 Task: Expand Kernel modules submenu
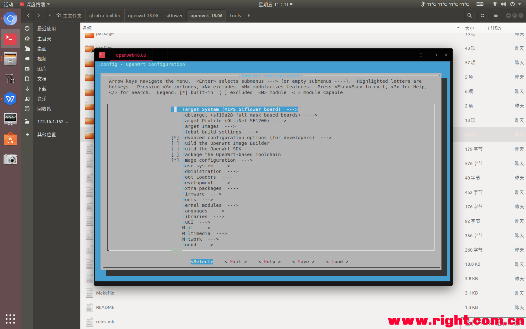pos(210,205)
